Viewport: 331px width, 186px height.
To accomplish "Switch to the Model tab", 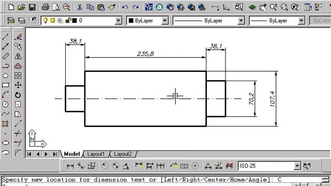I will pyautogui.click(x=72, y=154).
